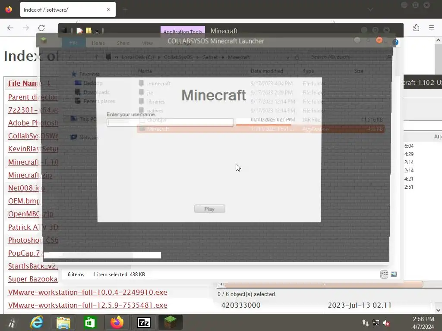
Task: Click Firefox page scroll down arrow
Action: pyautogui.click(x=438, y=310)
